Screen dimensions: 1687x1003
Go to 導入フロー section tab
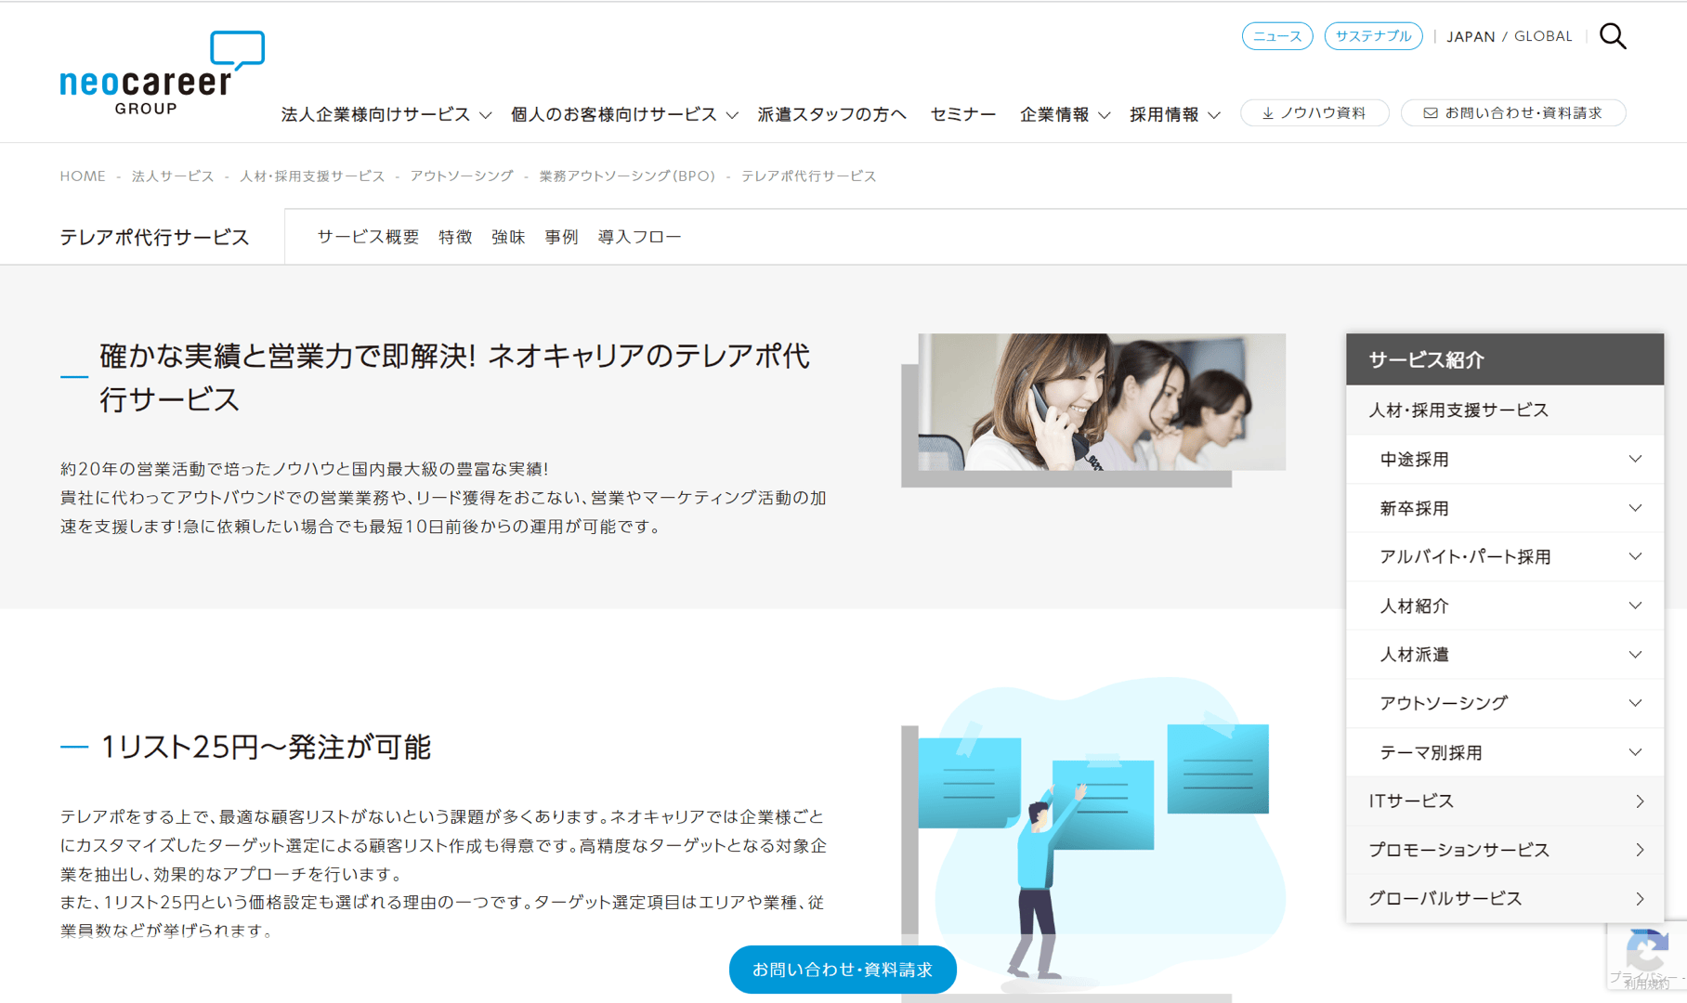coord(639,237)
